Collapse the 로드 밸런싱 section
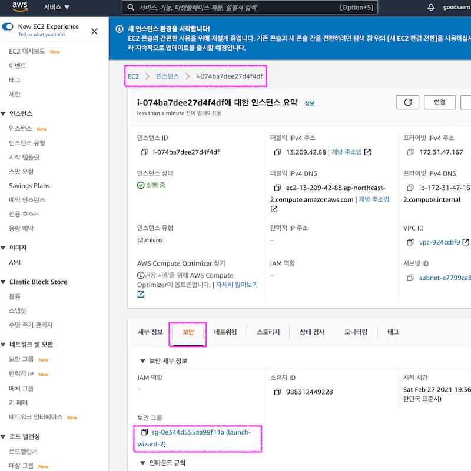Viewport: 471px width, 471px height. (x=3, y=437)
